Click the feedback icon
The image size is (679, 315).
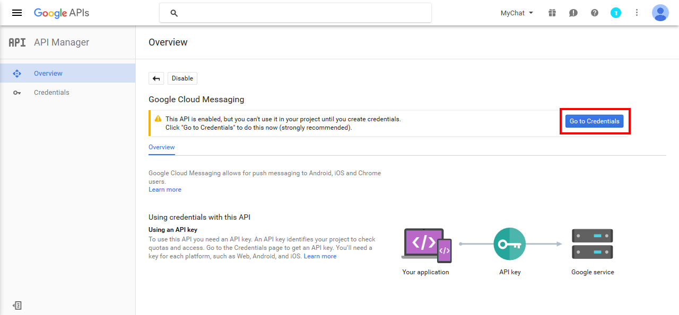pos(573,13)
